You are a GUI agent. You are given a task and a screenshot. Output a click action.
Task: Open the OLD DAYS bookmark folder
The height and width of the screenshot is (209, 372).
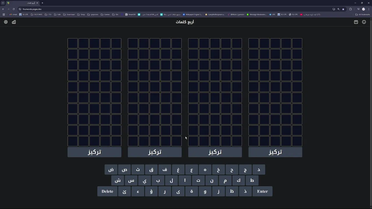pyautogui.click(x=36, y=15)
